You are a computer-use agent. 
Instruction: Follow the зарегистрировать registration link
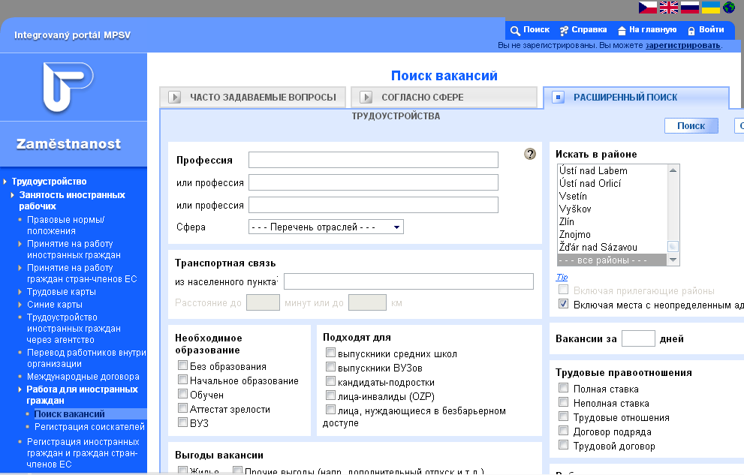tap(682, 46)
